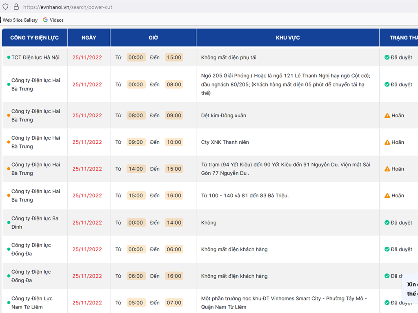Click the evnhanoi.vn address bar URL
This screenshot has height=313, width=418.
(68, 7)
